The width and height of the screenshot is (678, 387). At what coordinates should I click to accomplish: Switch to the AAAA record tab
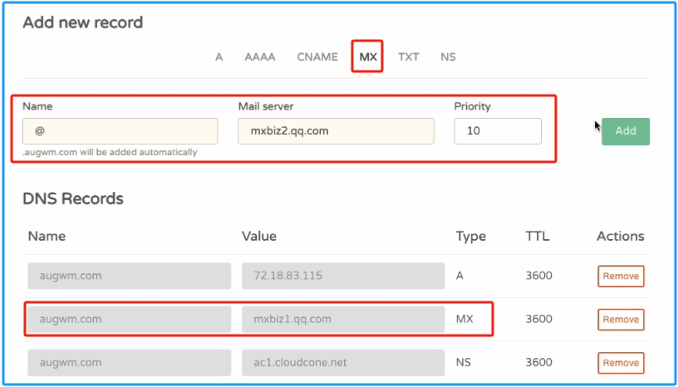(259, 57)
